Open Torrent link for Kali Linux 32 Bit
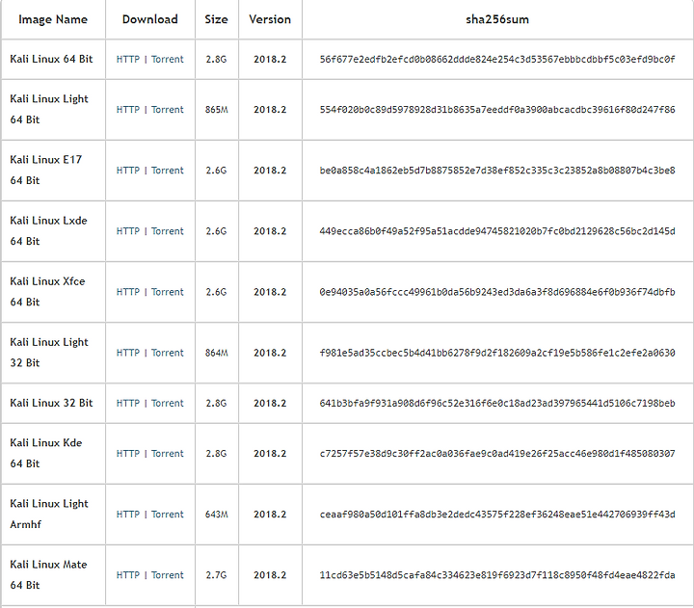This screenshot has height=608, width=694. coord(168,403)
